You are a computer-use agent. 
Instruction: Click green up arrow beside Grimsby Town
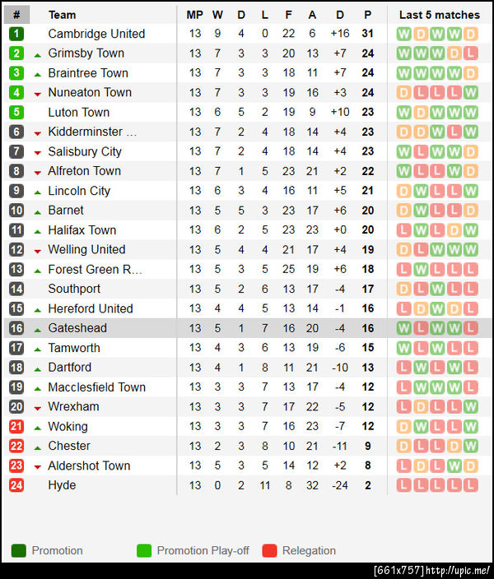[x=38, y=54]
